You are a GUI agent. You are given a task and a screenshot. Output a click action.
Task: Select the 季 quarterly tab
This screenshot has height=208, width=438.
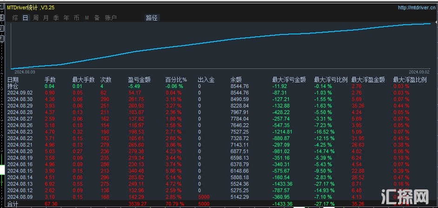pos(56,18)
